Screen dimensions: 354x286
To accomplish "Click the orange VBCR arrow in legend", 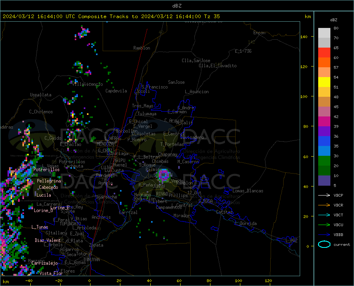I will click(324, 205).
